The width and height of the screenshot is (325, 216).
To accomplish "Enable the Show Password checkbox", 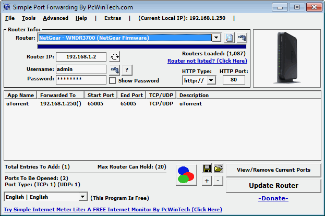I will click(x=112, y=81).
